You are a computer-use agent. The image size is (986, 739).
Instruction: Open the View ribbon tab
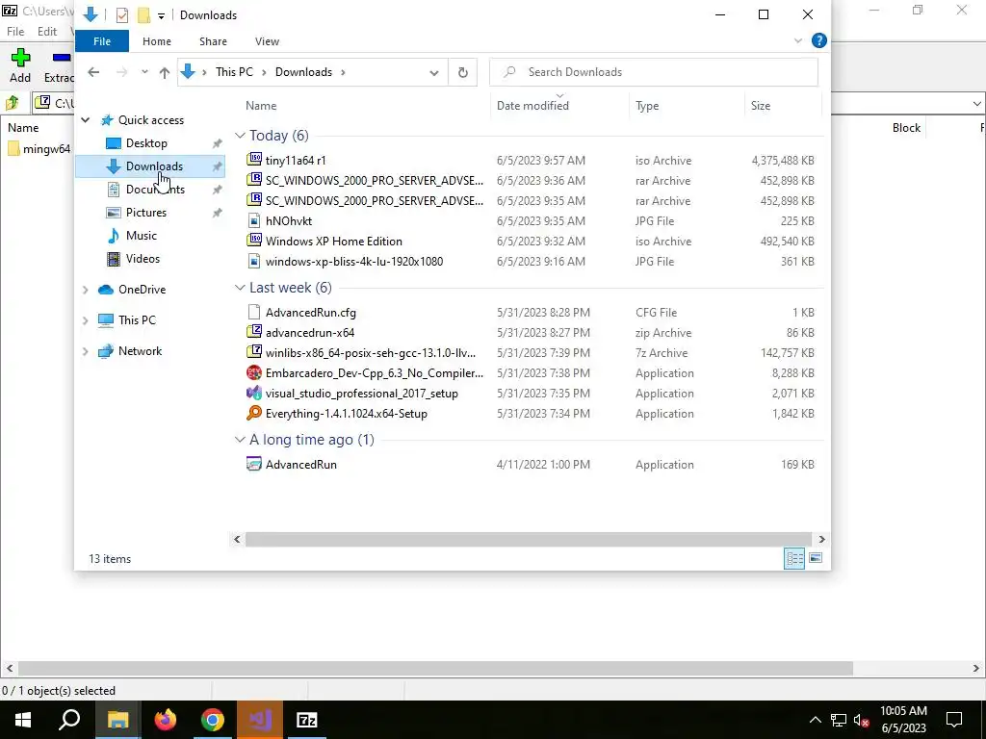point(267,41)
